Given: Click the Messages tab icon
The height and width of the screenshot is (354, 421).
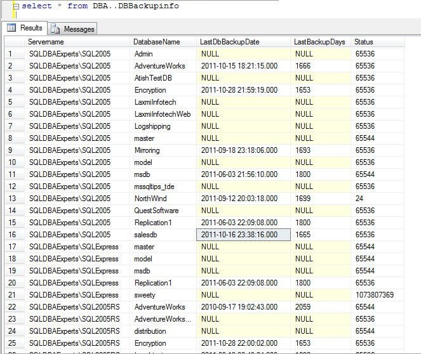Looking at the screenshot, I should [55, 29].
